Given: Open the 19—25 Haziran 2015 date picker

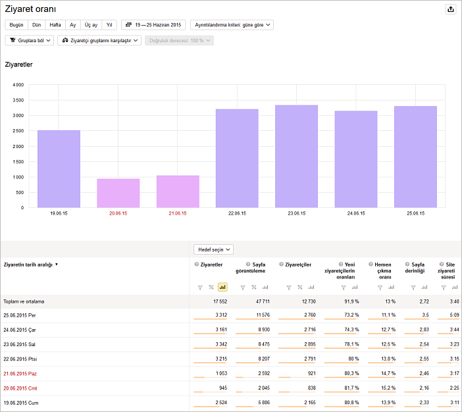Looking at the screenshot, I should (153, 25).
